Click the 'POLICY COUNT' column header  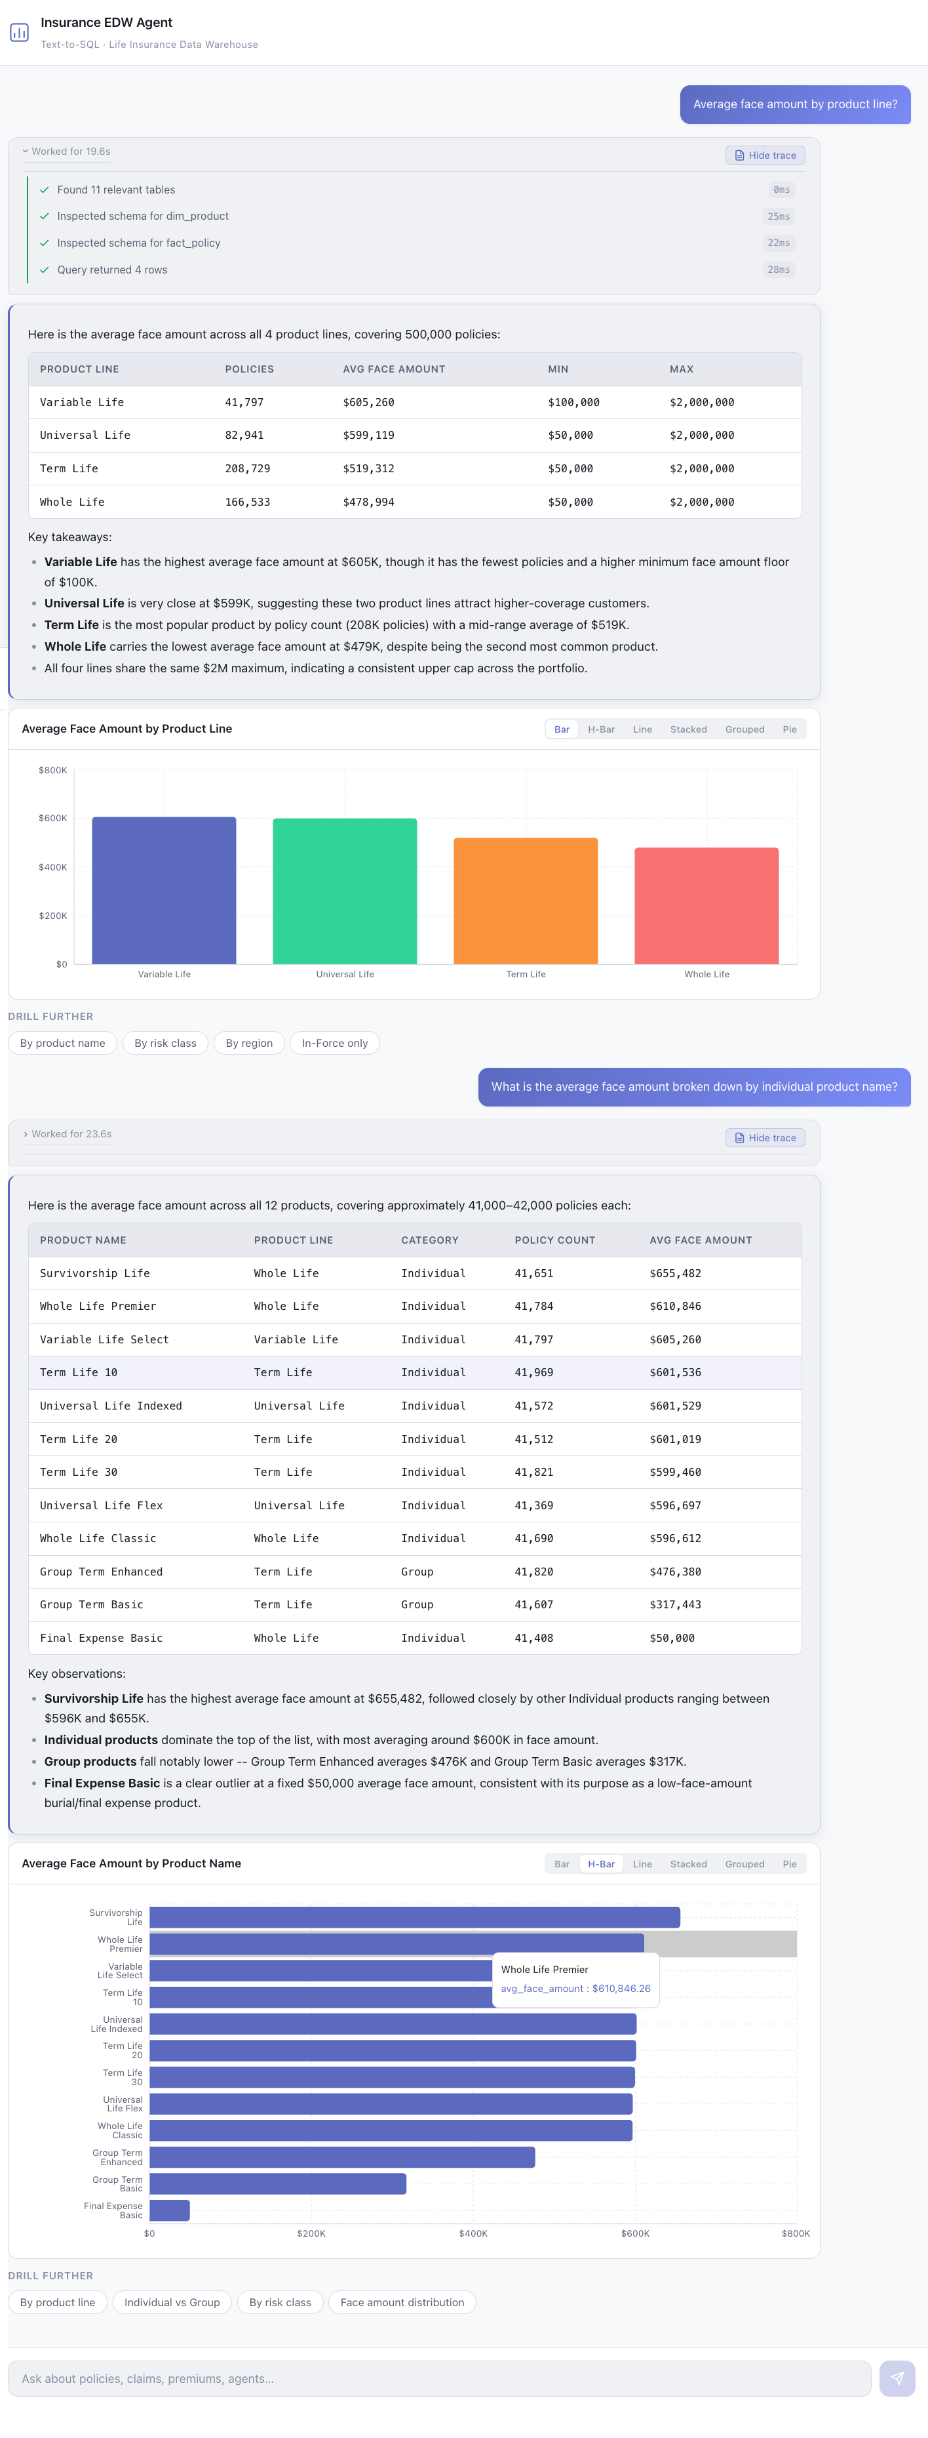coord(555,1240)
